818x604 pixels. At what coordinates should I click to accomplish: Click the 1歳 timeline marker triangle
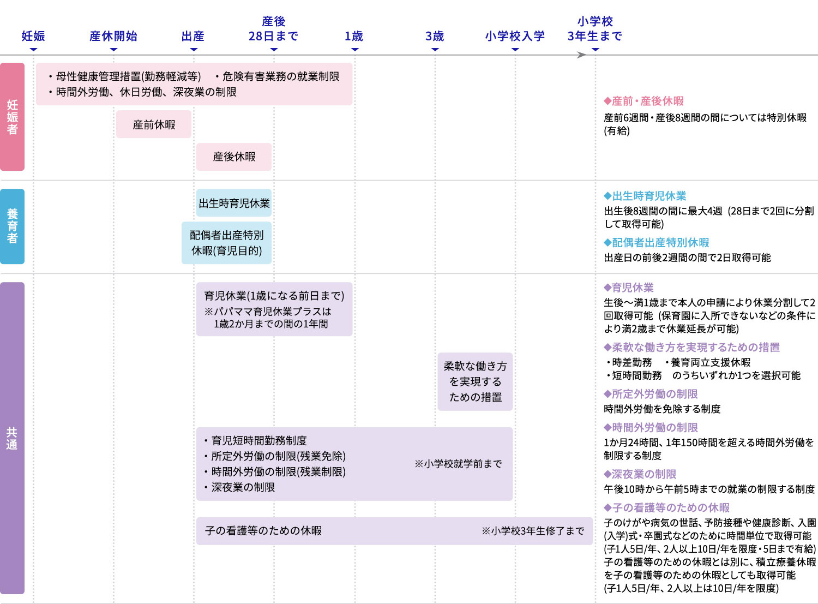[x=354, y=50]
